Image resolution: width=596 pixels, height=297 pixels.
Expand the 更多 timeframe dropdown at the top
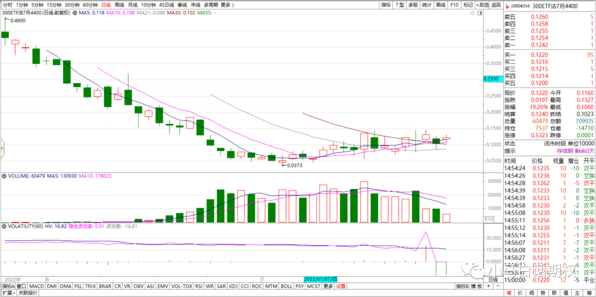tap(226, 5)
